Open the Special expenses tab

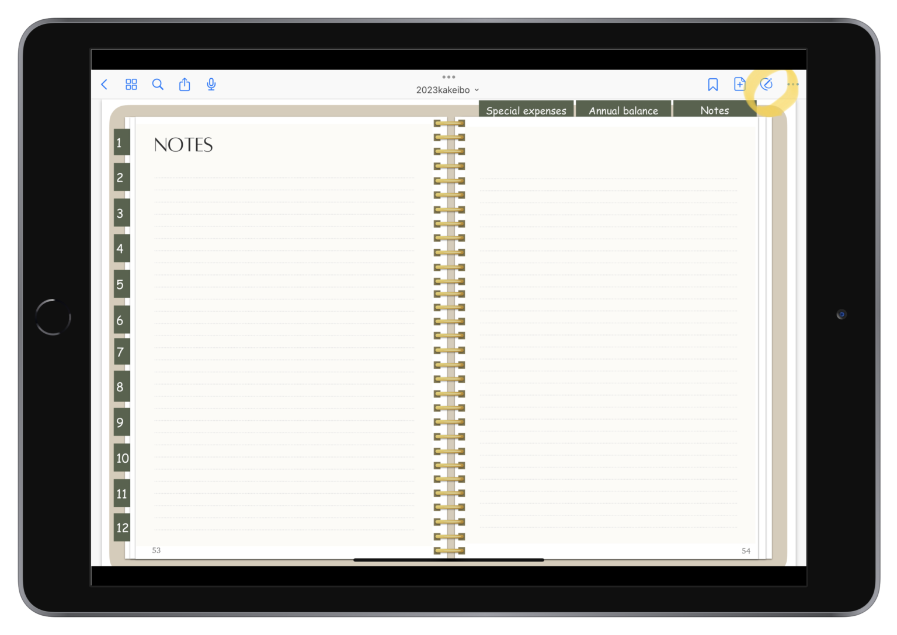coord(526,110)
